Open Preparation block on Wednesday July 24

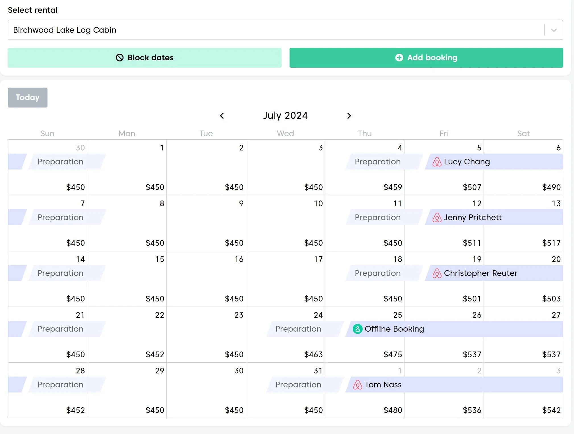(298, 329)
